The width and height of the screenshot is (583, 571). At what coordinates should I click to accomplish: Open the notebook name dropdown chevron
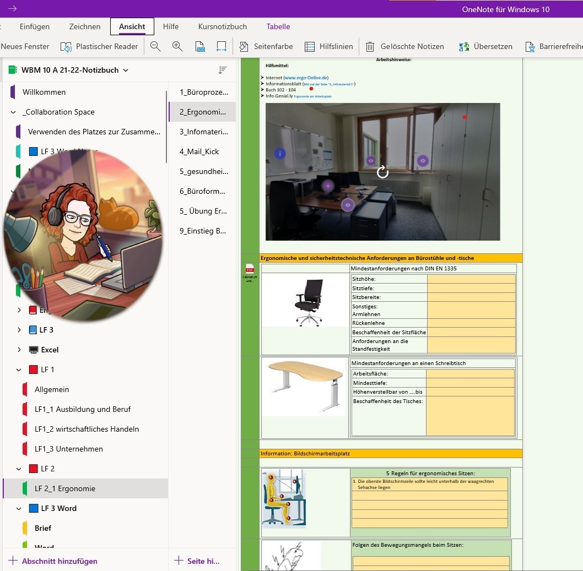(126, 70)
